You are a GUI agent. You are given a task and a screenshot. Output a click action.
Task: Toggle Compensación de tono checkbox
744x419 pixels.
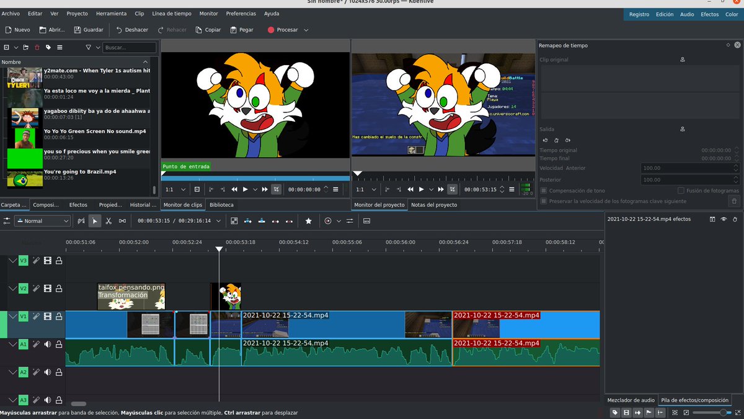click(x=544, y=191)
